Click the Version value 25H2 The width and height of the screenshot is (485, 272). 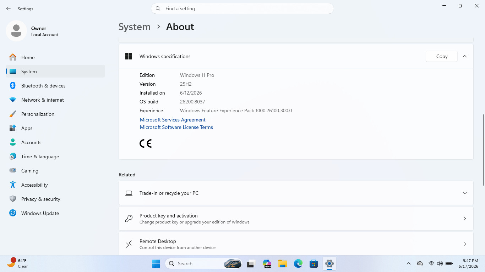pyautogui.click(x=186, y=84)
